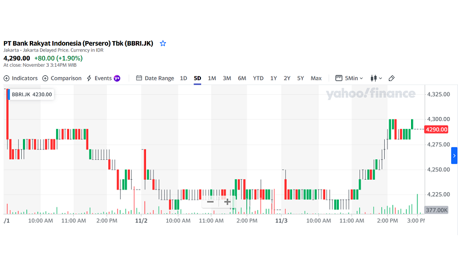Click the Comparison plus circle icon
The width and height of the screenshot is (458, 274).
(45, 78)
